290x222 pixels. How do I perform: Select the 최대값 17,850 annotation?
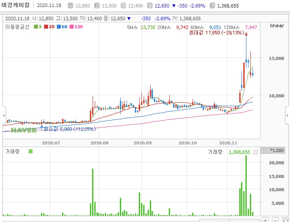216,33
